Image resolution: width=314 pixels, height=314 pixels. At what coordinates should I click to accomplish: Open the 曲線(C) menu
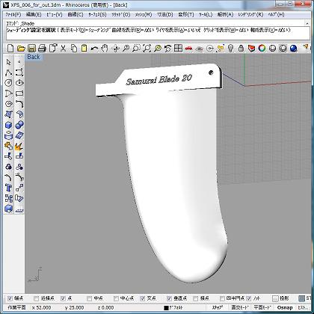click(76, 15)
